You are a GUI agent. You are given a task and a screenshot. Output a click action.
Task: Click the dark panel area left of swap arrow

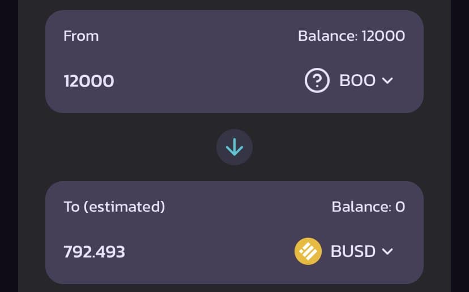click(x=125, y=147)
